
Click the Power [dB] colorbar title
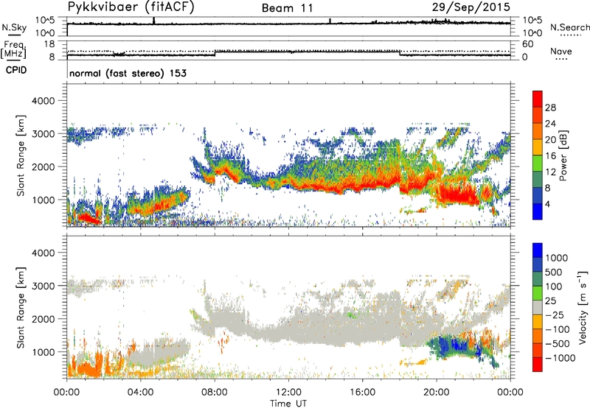(x=563, y=155)
